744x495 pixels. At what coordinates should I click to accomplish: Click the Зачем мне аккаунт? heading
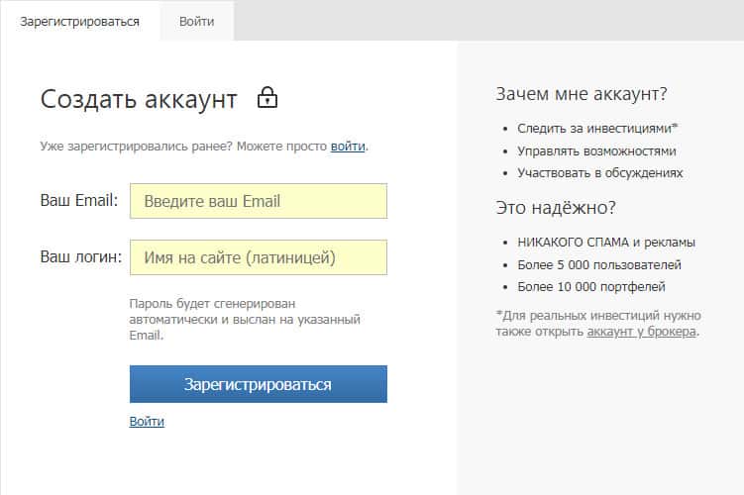pos(582,94)
